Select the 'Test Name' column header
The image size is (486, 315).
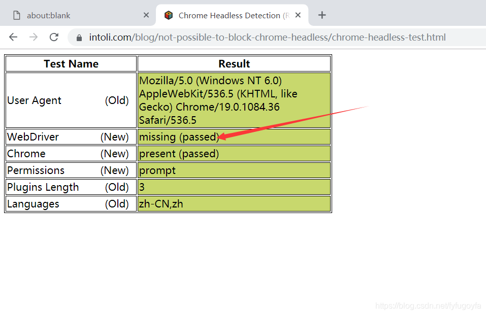(71, 63)
